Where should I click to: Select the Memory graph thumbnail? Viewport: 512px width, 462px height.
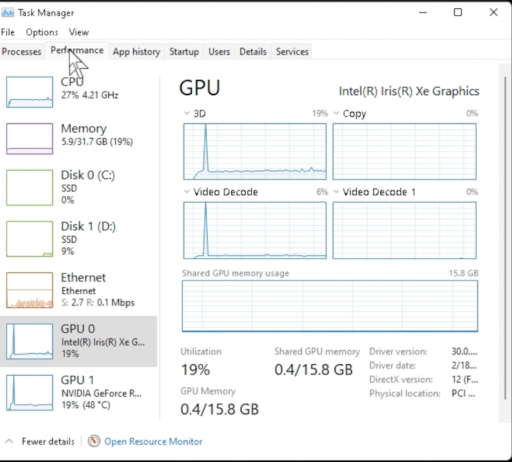(29, 139)
